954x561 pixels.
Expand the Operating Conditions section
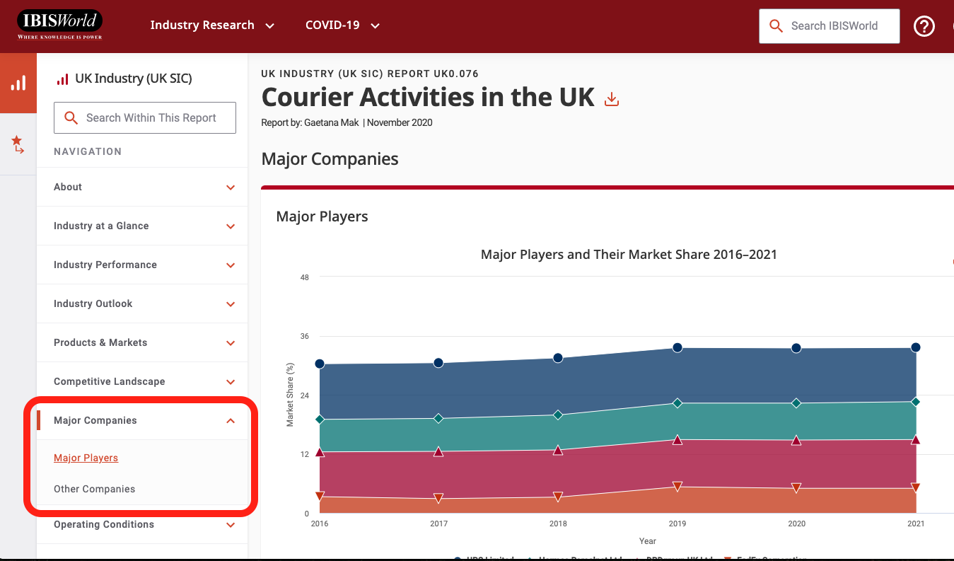click(x=231, y=525)
